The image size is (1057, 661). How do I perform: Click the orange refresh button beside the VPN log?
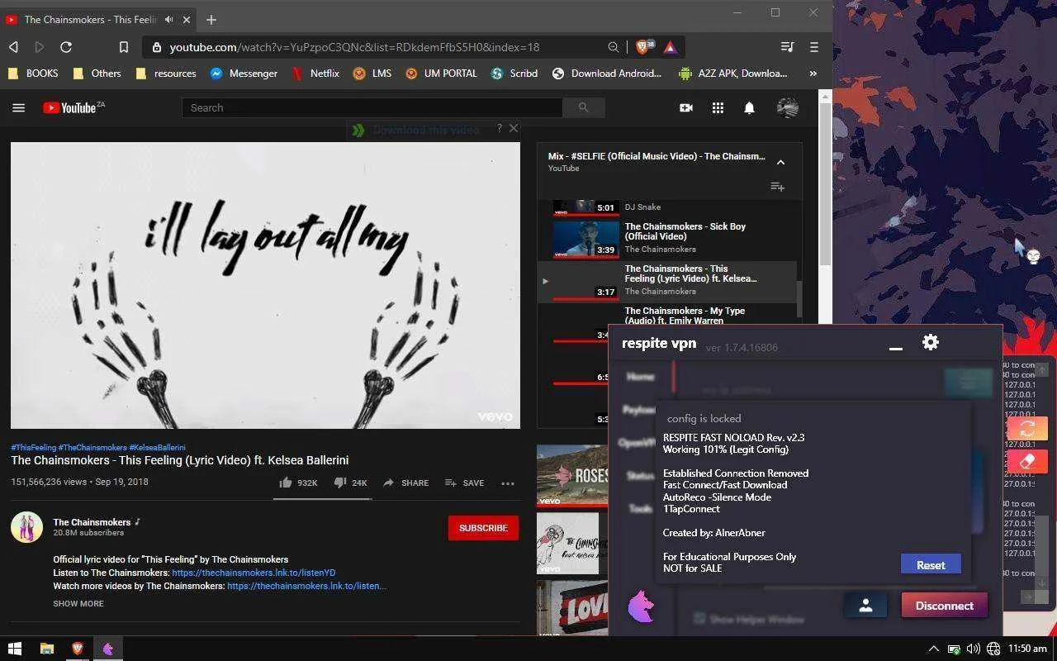tap(1027, 428)
